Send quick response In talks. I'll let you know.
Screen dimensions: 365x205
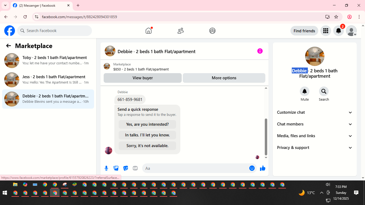click(x=147, y=135)
